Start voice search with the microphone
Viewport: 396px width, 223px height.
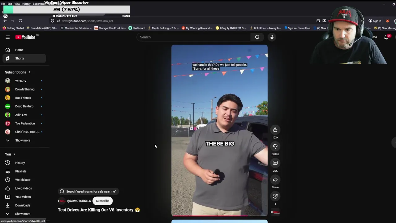[x=272, y=37]
